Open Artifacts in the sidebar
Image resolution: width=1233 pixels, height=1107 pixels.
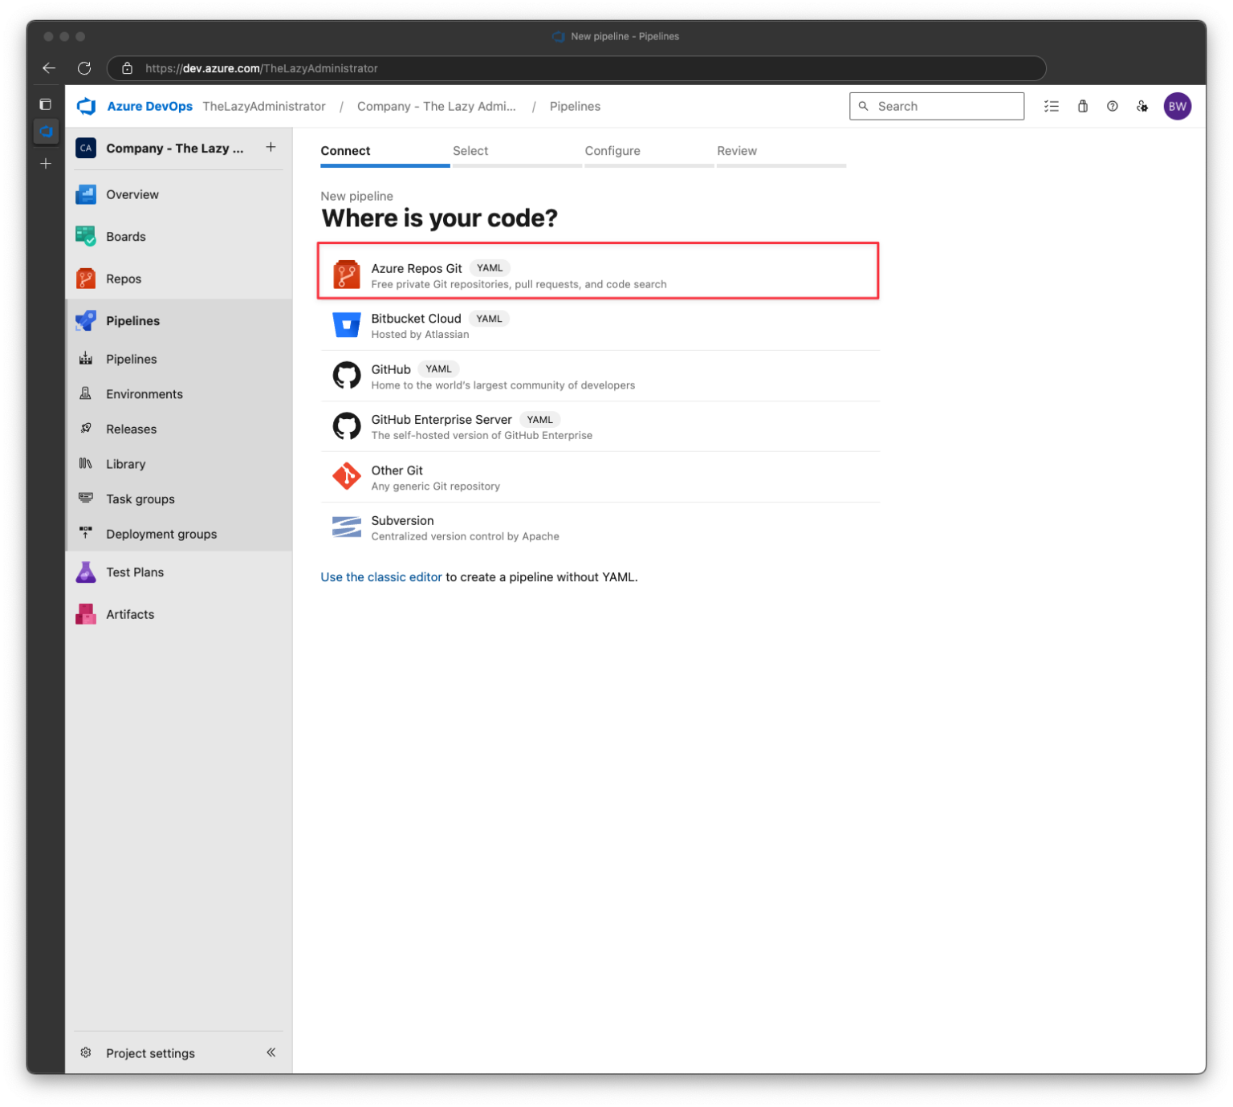click(178, 614)
